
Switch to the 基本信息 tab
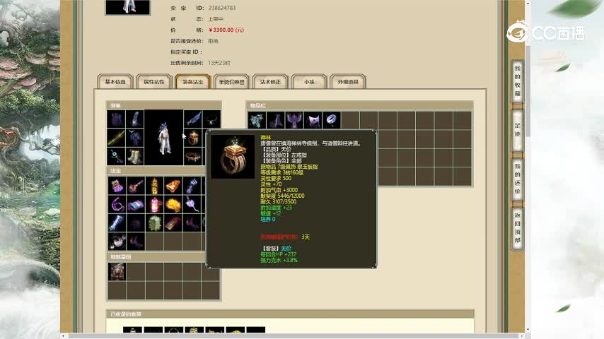pyautogui.click(x=115, y=82)
